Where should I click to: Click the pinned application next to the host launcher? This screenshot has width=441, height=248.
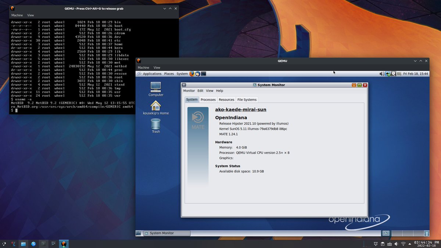tap(13, 244)
